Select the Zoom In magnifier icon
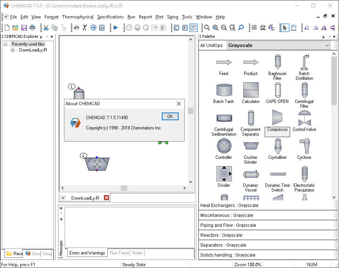This screenshot has width=339, height=268. tap(215, 28)
